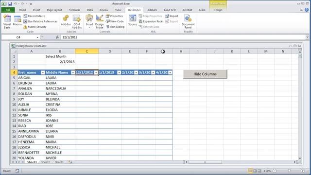
Task: Select cell B2 containing 2/1/2013
Action: (x=60, y=62)
